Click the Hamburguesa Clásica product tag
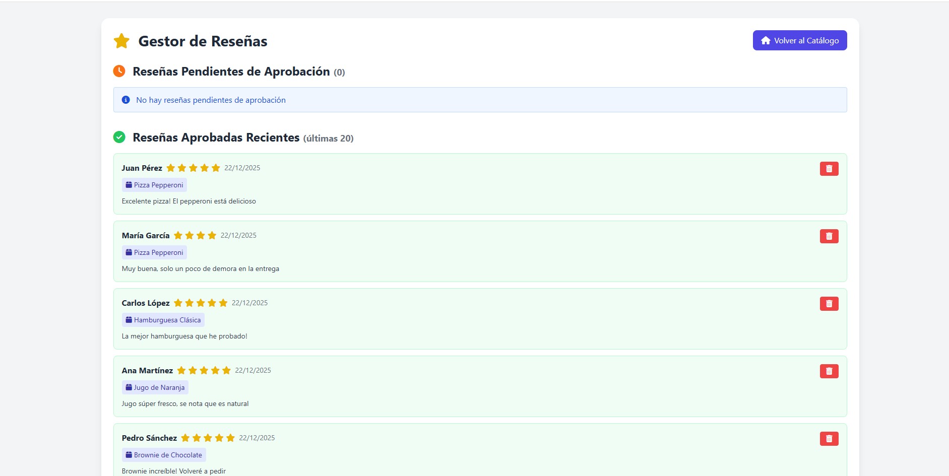The height and width of the screenshot is (476, 949). pos(163,320)
